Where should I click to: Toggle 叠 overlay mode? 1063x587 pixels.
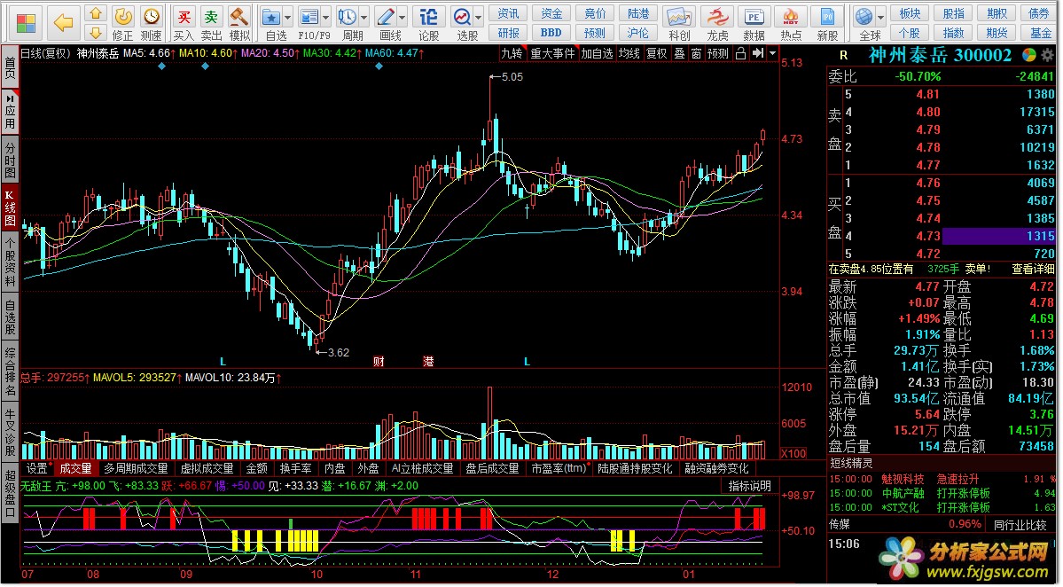click(x=679, y=53)
